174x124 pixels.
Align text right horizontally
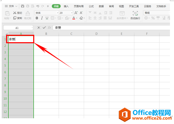(100, 18)
